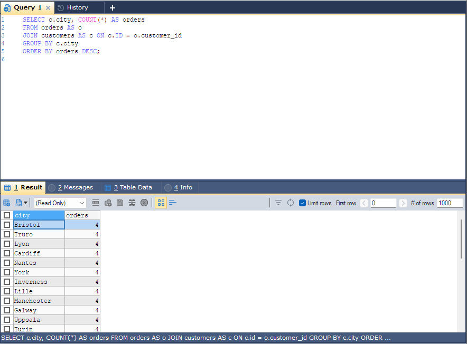Click the orders value for York
The width and height of the screenshot is (467, 344).
(x=82, y=272)
